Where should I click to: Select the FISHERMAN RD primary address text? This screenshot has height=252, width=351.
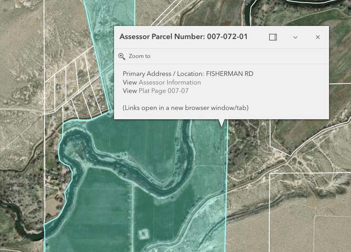[x=229, y=73]
